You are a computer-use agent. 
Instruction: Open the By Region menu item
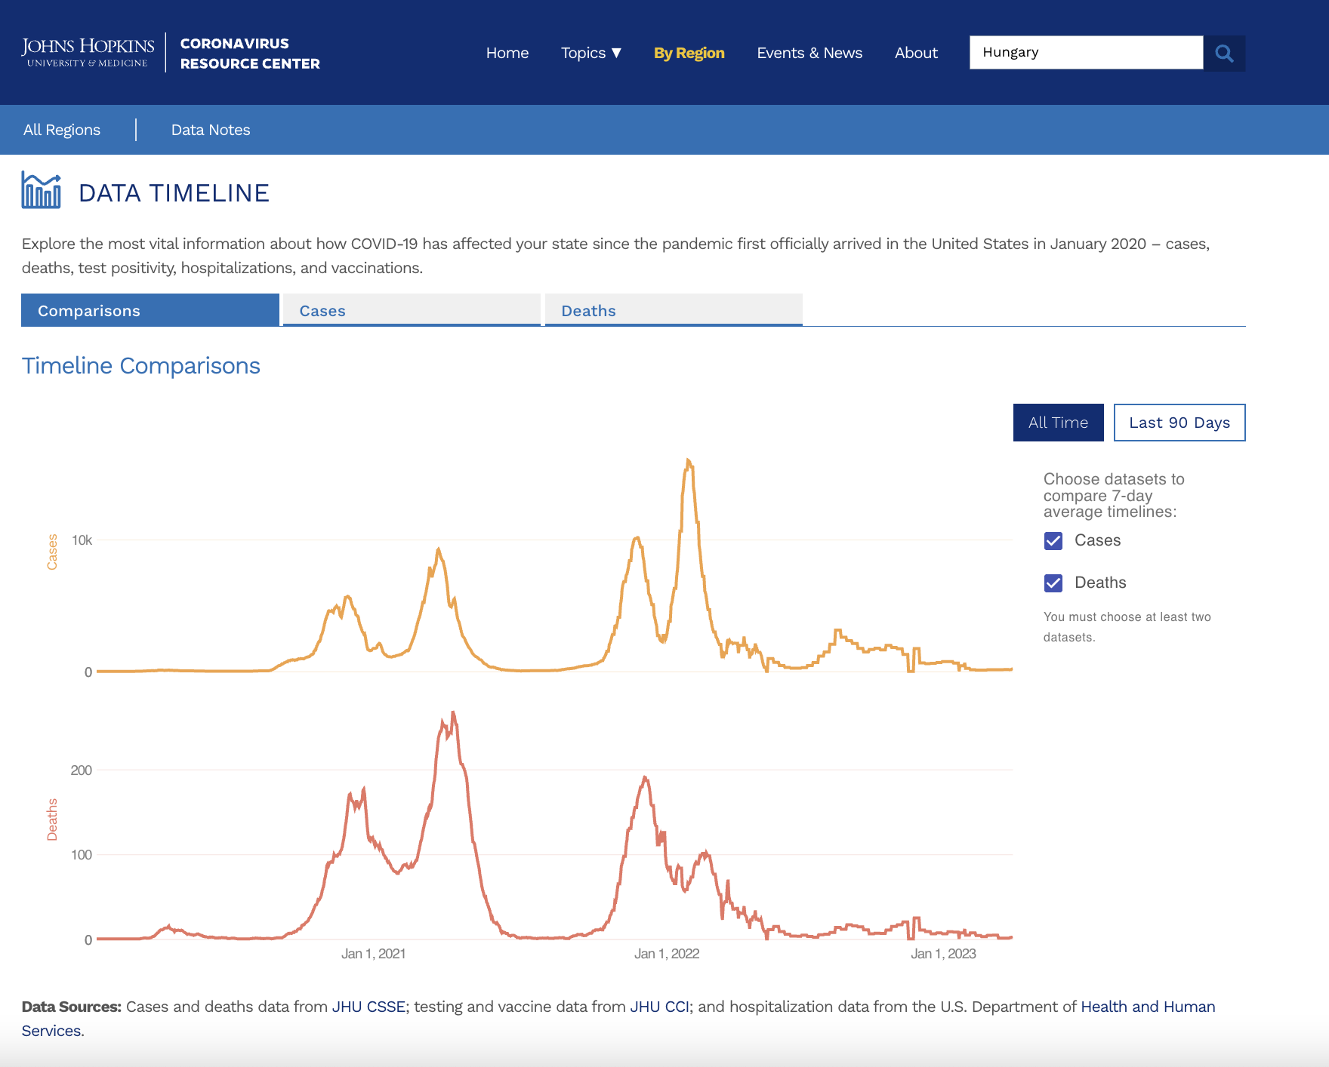point(689,53)
